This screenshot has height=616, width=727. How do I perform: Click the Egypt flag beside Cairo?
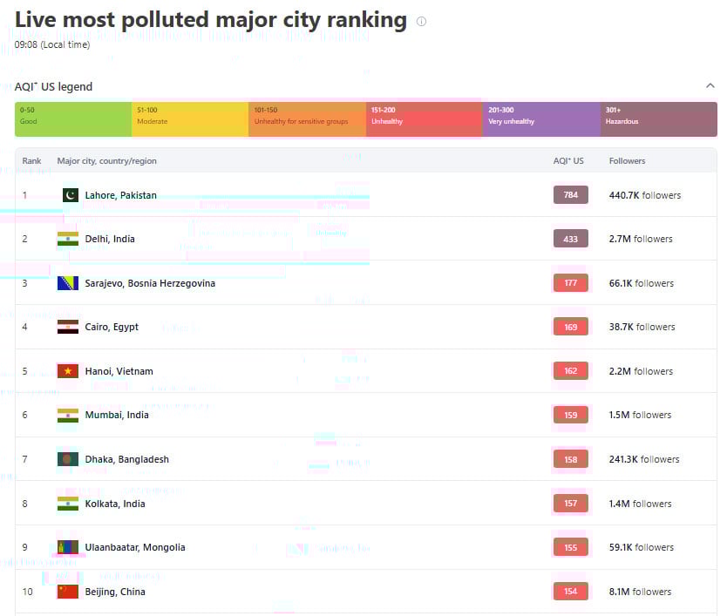(68, 327)
